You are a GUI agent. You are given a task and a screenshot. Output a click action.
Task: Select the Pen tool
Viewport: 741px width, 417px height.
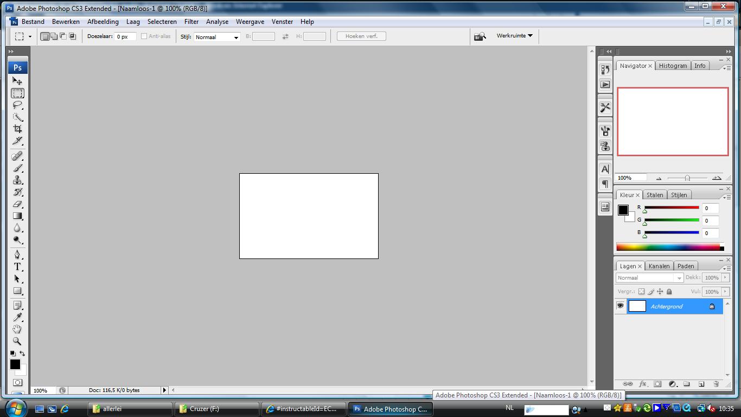(x=17, y=255)
